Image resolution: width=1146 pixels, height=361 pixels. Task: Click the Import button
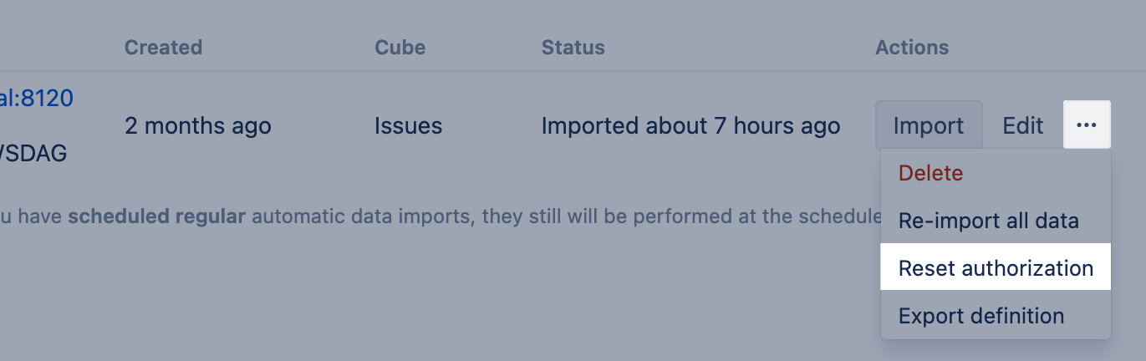928,125
